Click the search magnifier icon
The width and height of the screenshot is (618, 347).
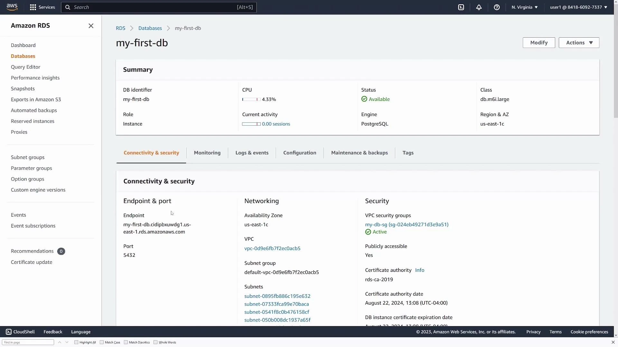pos(68,7)
